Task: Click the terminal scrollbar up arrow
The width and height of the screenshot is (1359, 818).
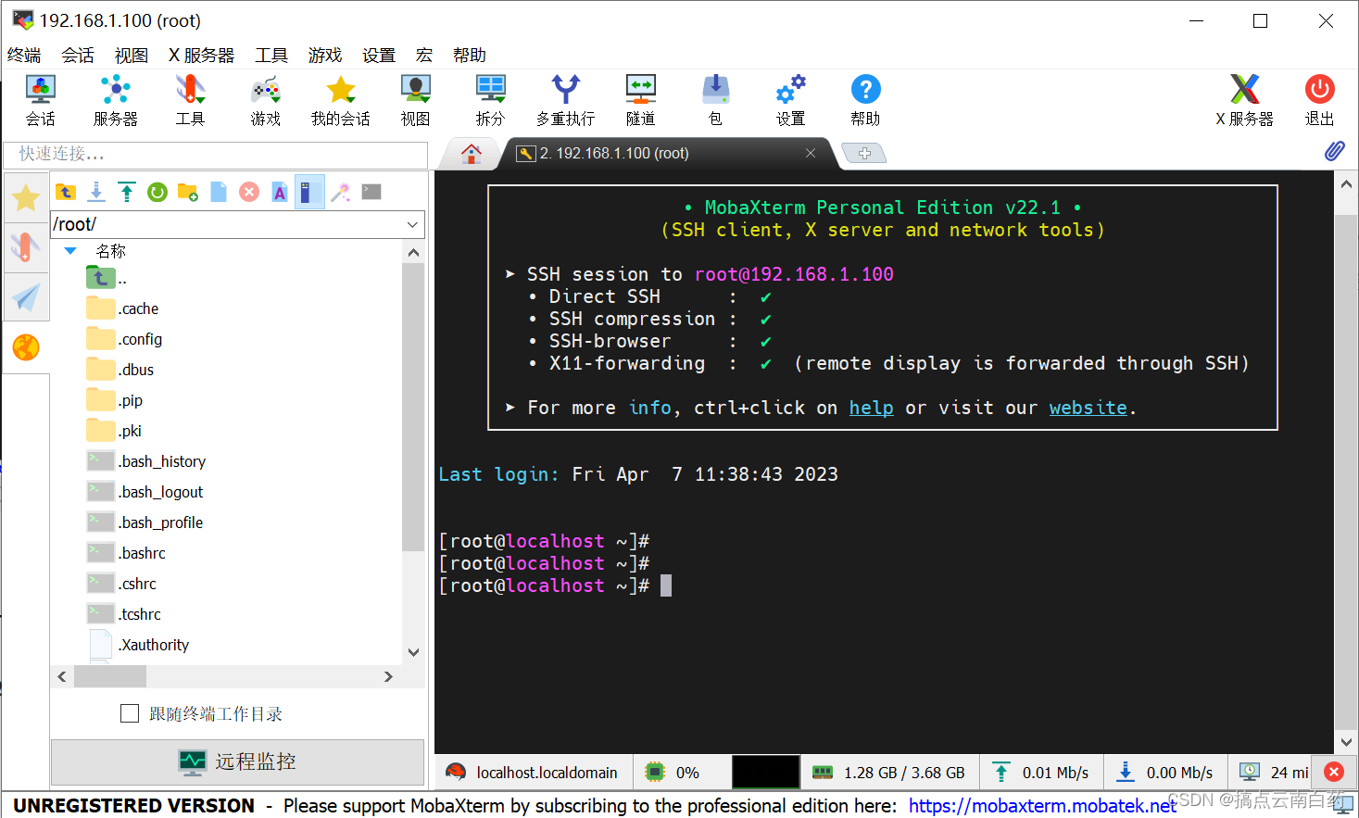Action: point(1346,184)
